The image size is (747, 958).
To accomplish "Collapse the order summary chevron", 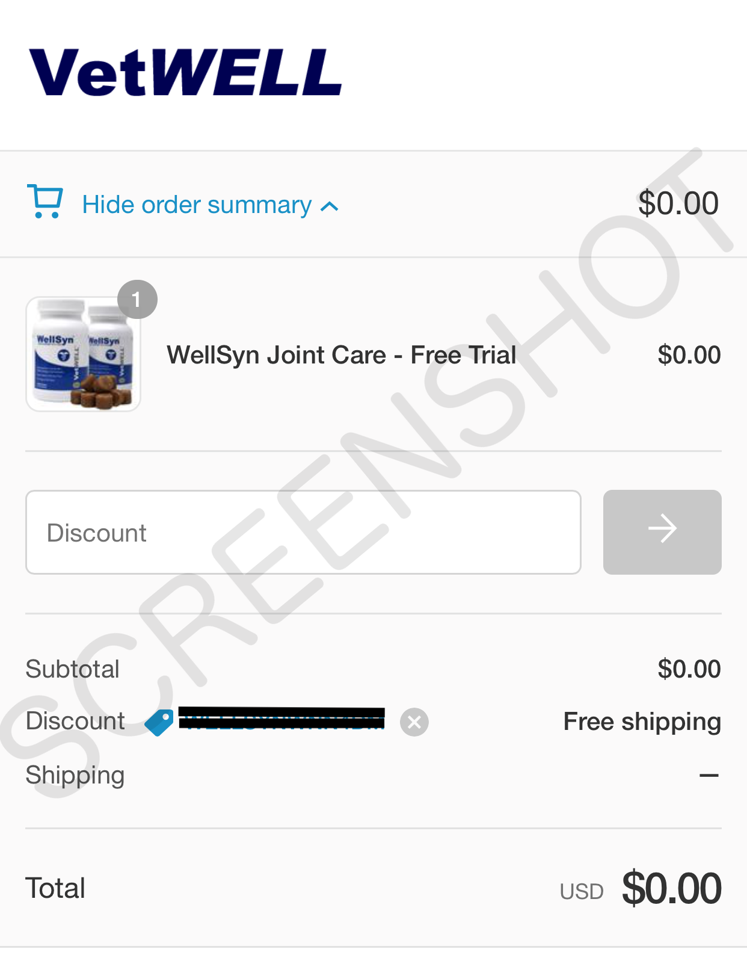I will pyautogui.click(x=330, y=207).
